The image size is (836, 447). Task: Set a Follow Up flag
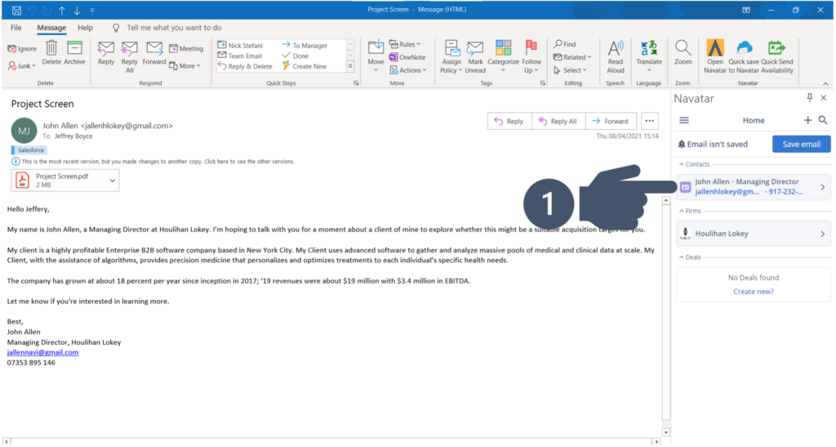click(x=531, y=56)
